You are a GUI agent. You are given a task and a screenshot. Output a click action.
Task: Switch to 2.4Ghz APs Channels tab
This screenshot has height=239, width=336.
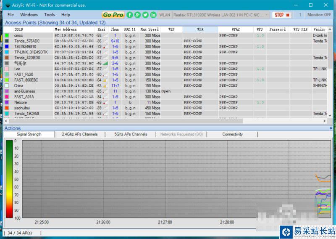point(80,134)
